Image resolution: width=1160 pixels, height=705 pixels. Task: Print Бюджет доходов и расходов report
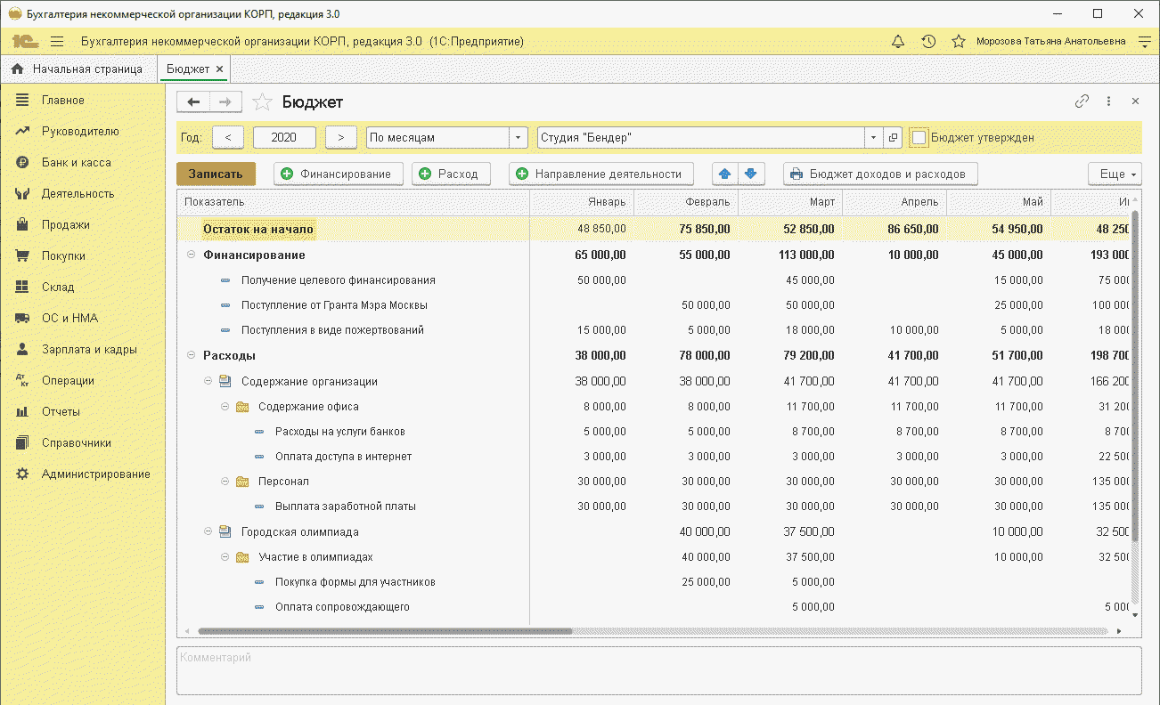click(880, 174)
